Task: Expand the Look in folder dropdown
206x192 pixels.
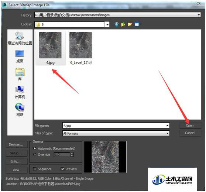Action: pyautogui.click(x=107, y=24)
